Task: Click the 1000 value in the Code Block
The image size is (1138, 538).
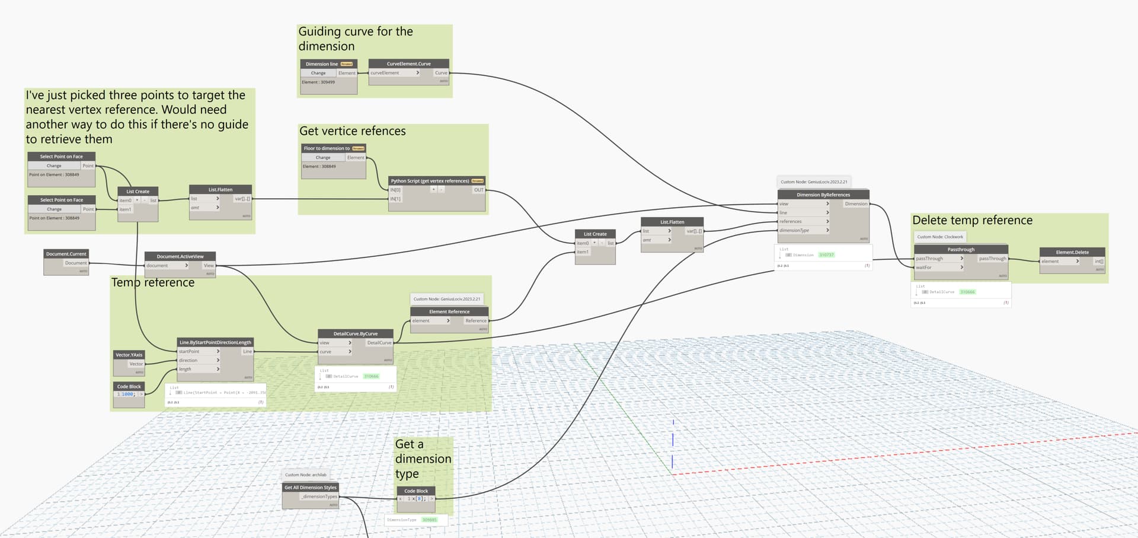Action: 127,394
